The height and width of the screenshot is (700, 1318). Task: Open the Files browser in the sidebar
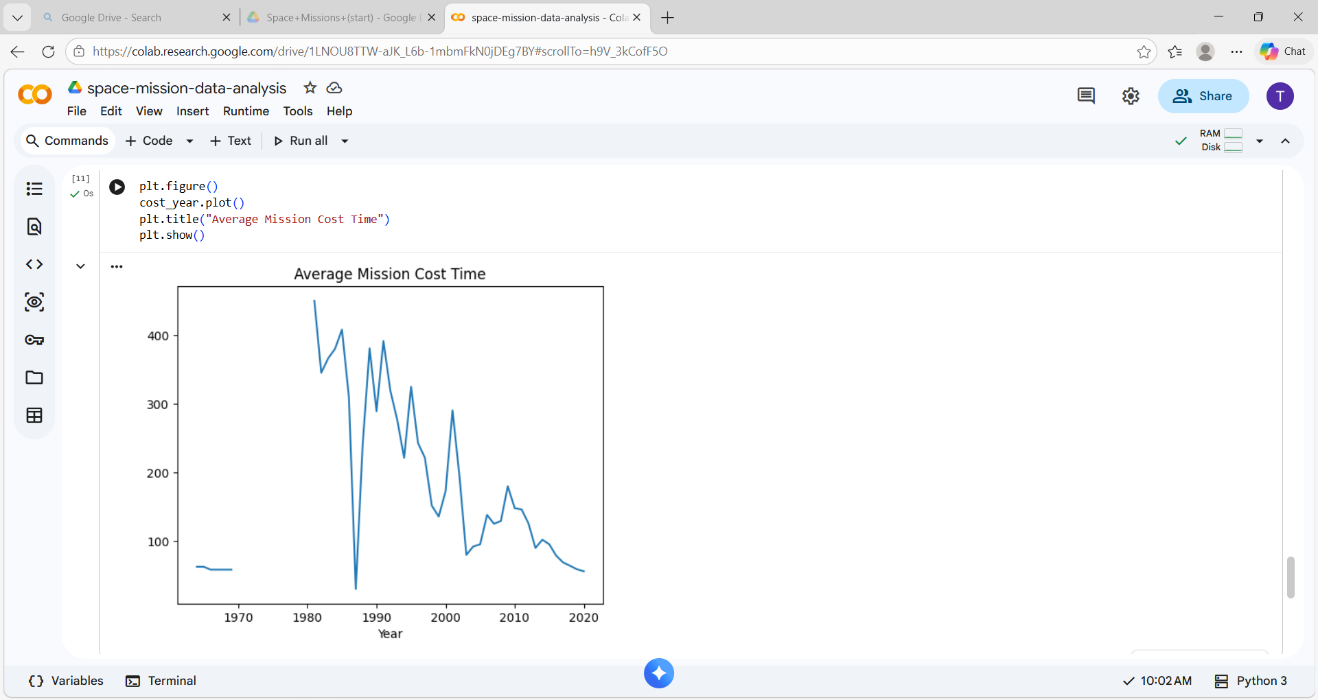(x=34, y=377)
